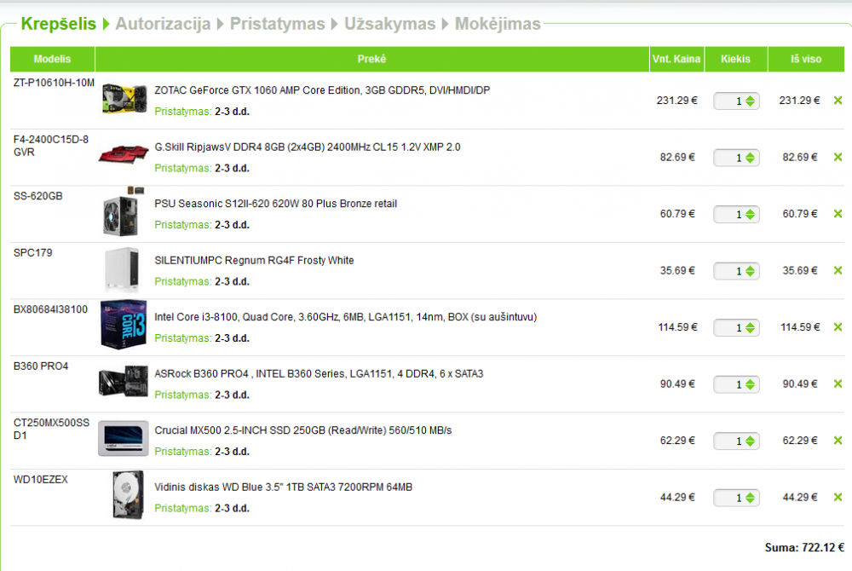
Task: Remove SILENTIUMPC Regnum RG4F from cart
Action: 838,270
